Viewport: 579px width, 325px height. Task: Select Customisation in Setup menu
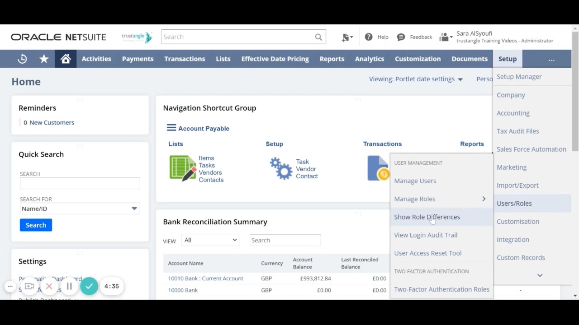pos(532,221)
